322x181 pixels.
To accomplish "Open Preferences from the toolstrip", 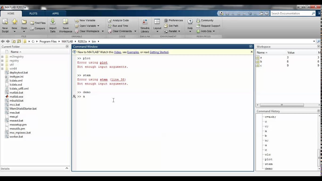I will pos(174,20).
